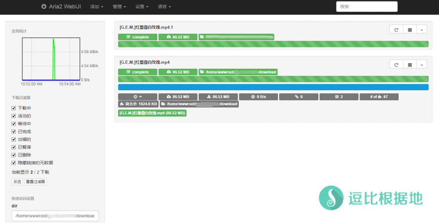The height and width of the screenshot is (223, 439).
Task: Open the 设置 menu in navbar
Action: 142,7
